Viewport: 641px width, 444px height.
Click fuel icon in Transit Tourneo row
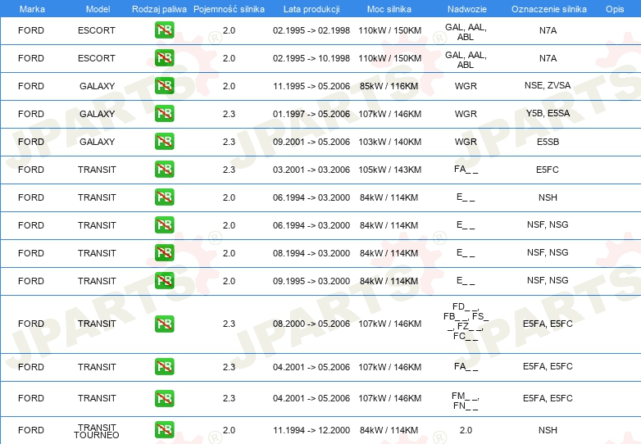pyautogui.click(x=164, y=430)
